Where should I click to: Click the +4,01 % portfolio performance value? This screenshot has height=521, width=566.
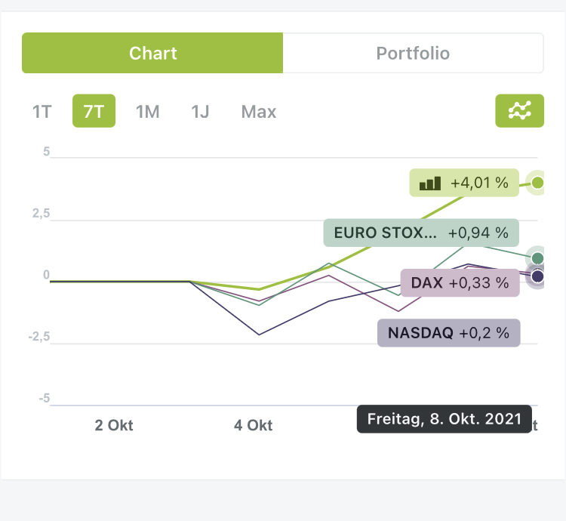point(479,183)
